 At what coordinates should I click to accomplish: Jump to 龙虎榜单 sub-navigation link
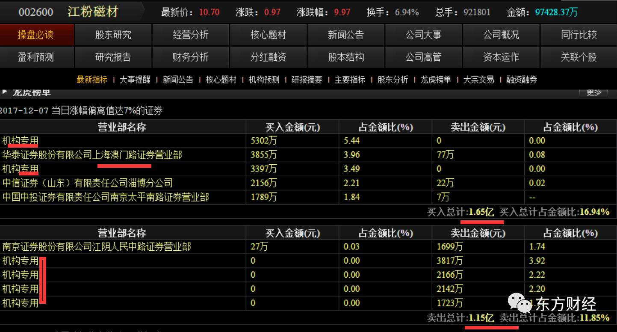(x=436, y=80)
